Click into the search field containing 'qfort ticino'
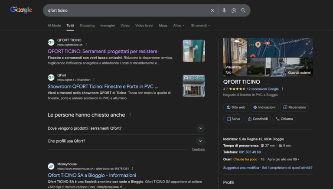333x189 pixels. pyautogui.click(x=126, y=10)
